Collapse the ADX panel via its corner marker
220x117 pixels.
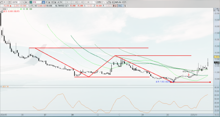(1, 87)
